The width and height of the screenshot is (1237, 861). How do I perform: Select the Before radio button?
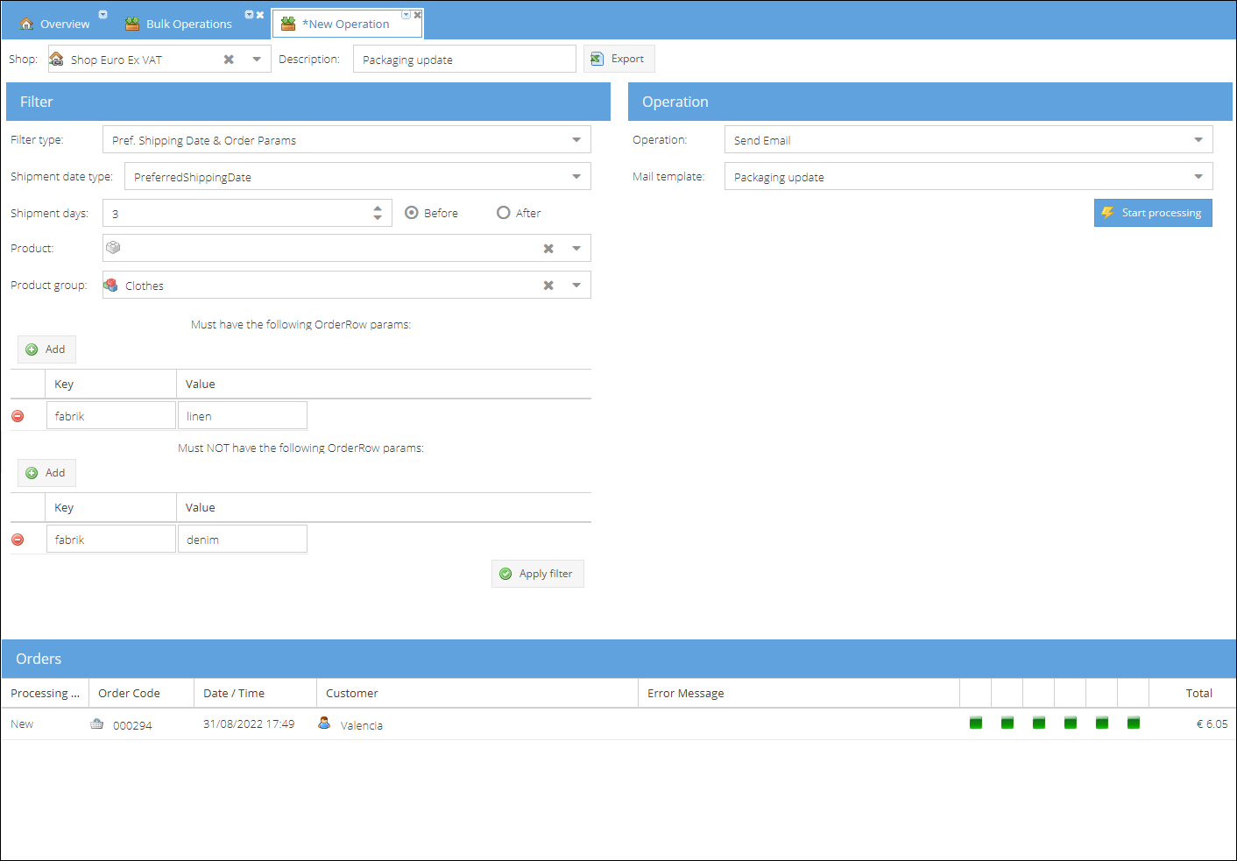tap(412, 213)
